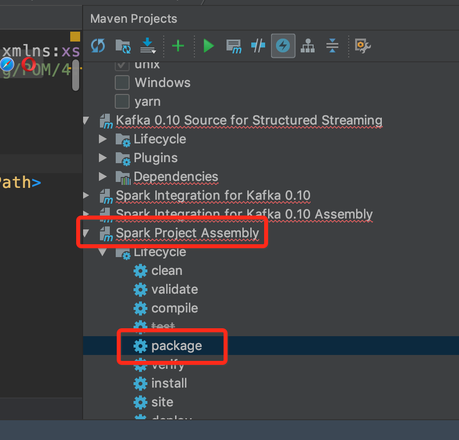The width and height of the screenshot is (459, 440).
Task: Click the gear icon beside clean
Action: point(140,271)
